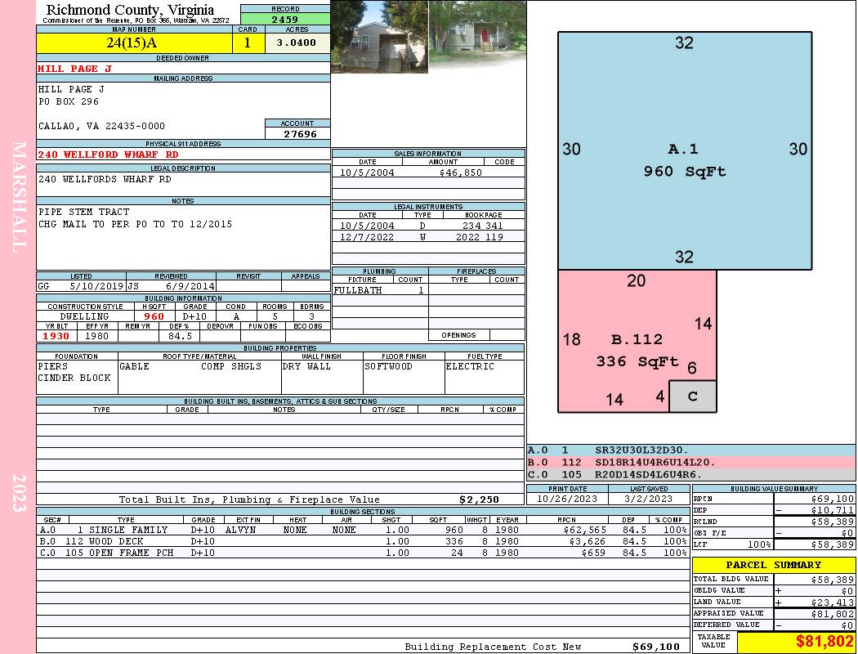Click FULLBATH plumbing fixture row
The image size is (858, 654).
click(380, 290)
